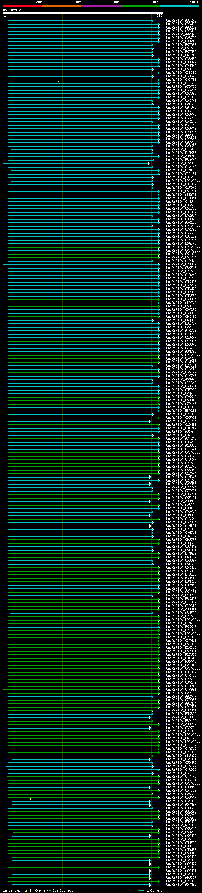
Task: Select hit UniRef100_A9U2S2
Action: [x=181, y=27]
